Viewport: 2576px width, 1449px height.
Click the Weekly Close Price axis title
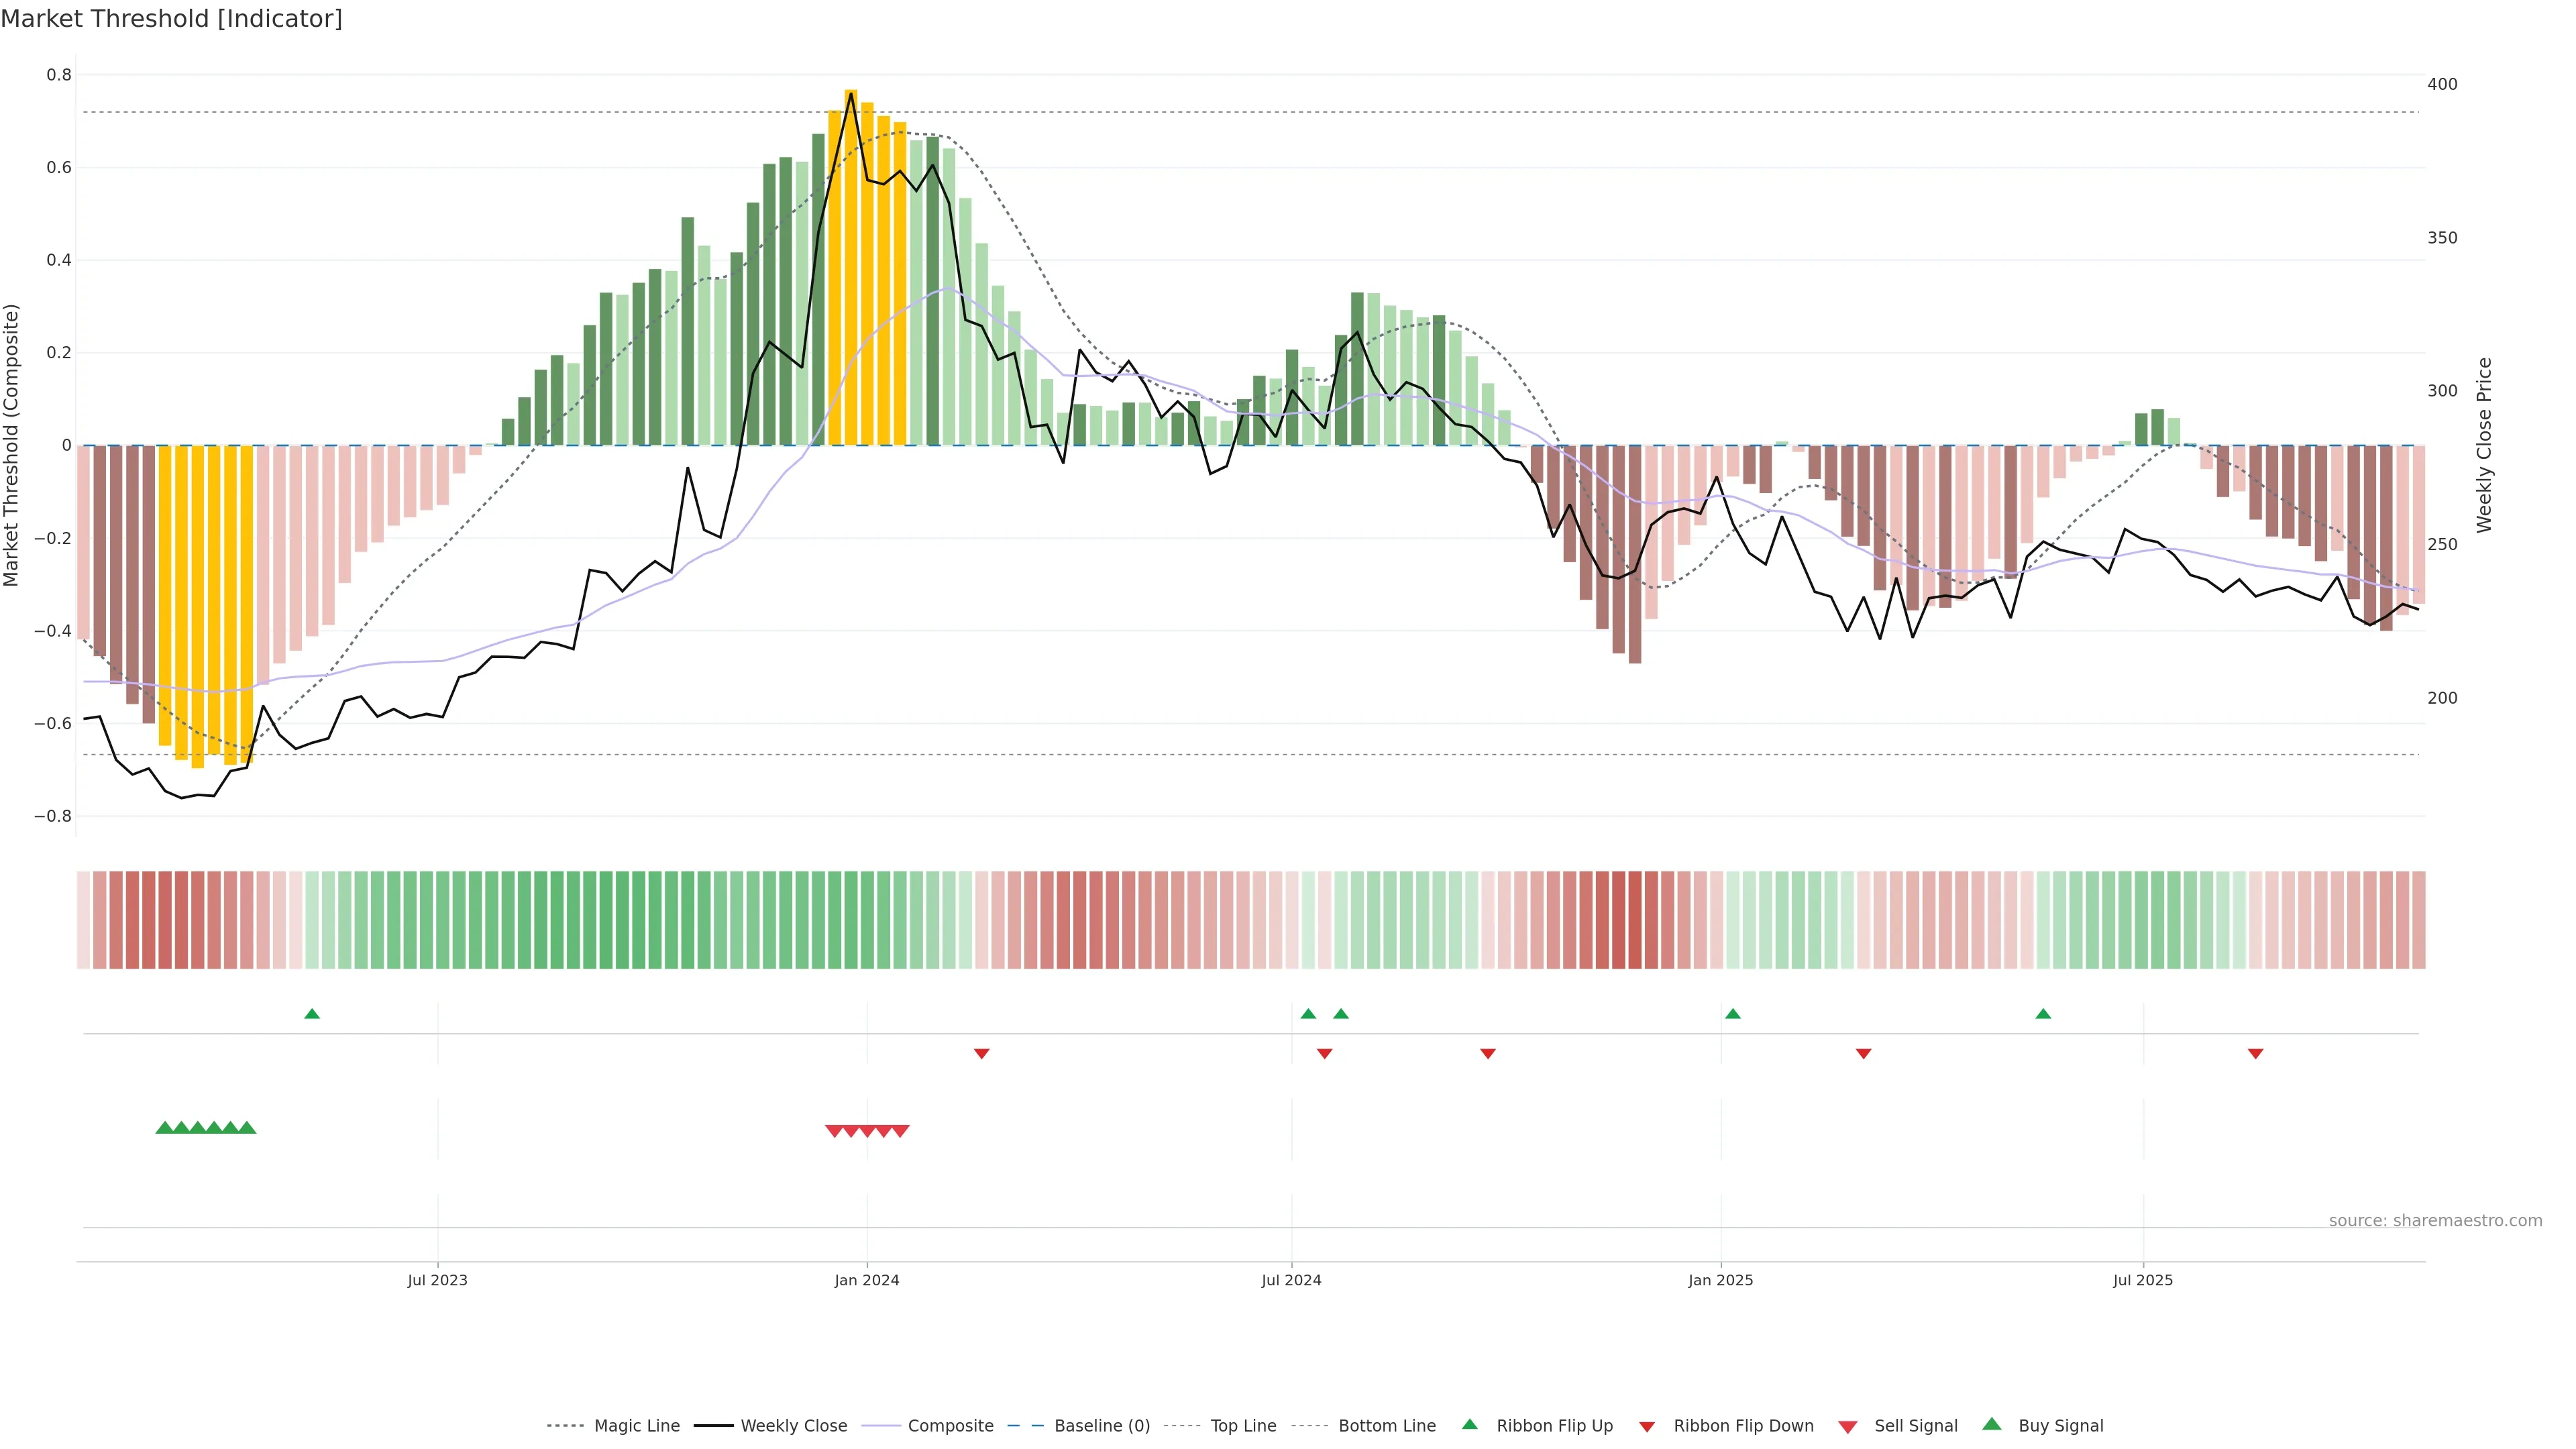[x=2484, y=445]
